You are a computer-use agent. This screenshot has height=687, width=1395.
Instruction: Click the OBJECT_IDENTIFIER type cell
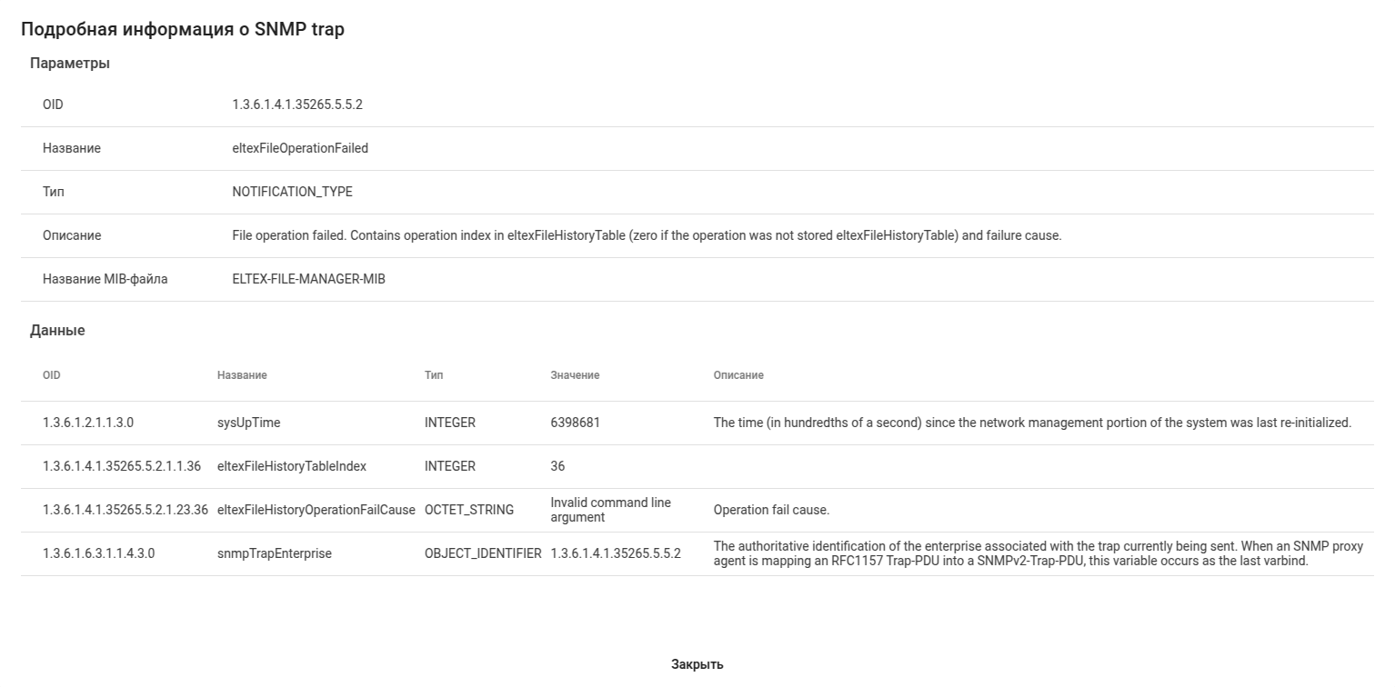click(483, 553)
